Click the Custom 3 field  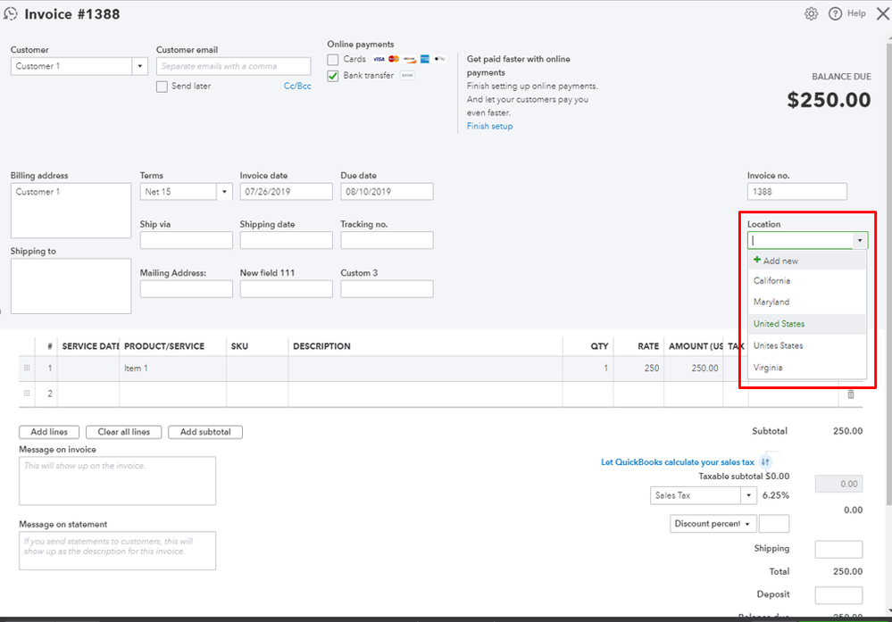pos(387,289)
